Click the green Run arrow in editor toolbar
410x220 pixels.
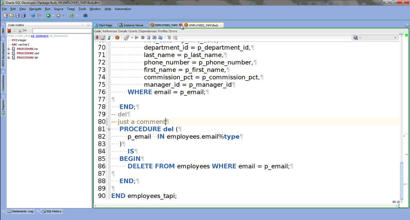coord(137,38)
